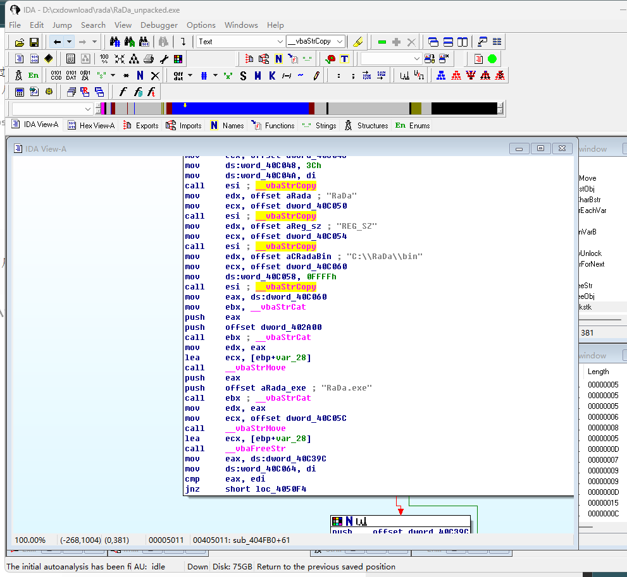Viewport: 627px width, 577px height.
Task: Switch to the Hex View-A tab
Action: (91, 125)
